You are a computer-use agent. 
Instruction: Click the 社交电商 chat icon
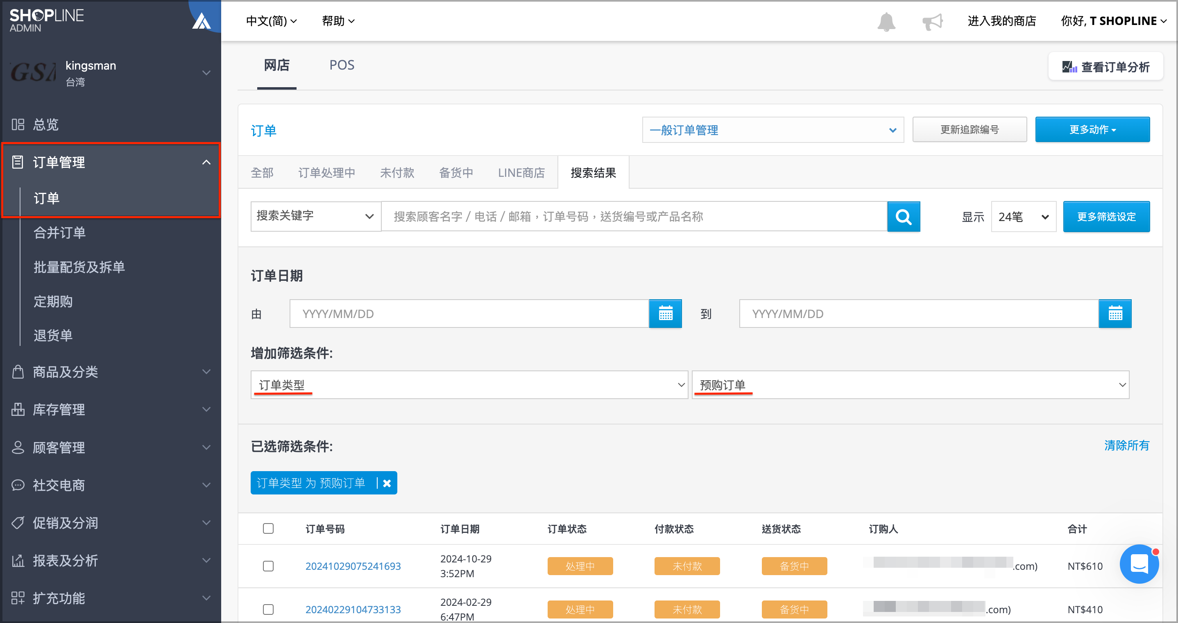(18, 485)
